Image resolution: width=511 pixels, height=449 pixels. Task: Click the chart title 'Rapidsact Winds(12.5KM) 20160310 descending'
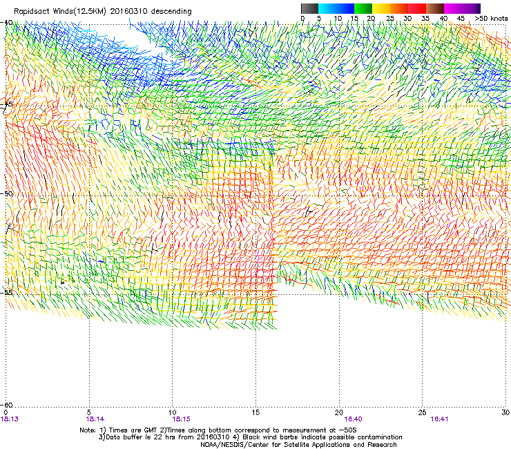click(x=103, y=11)
